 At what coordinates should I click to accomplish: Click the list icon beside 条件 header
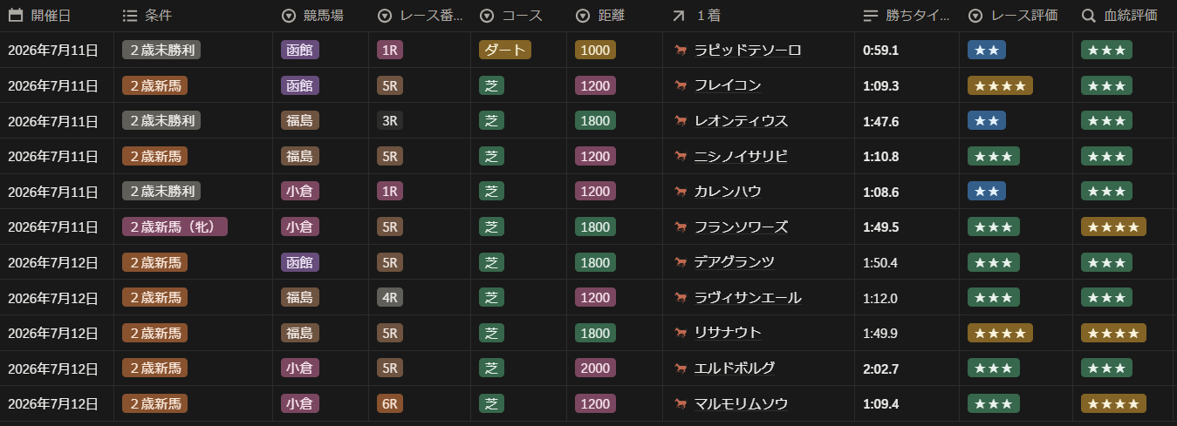(x=130, y=16)
